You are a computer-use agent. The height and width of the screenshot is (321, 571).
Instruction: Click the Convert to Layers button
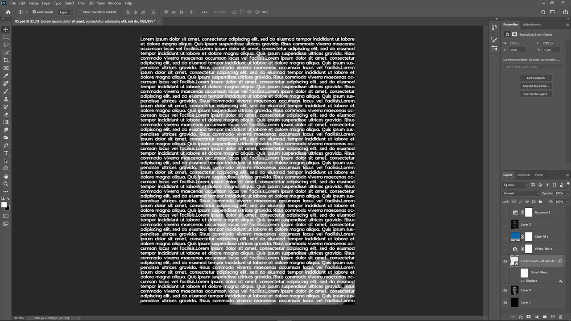point(536,94)
